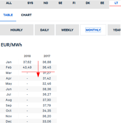Open the NO region tab
Image resolution: width=121 pixels, height=123 pixels.
(x=46, y=3)
